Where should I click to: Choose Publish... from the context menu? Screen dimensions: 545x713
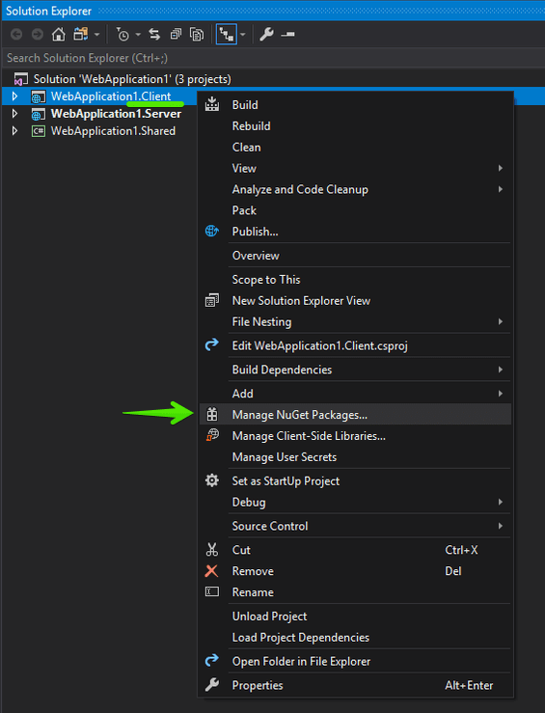coord(355,232)
